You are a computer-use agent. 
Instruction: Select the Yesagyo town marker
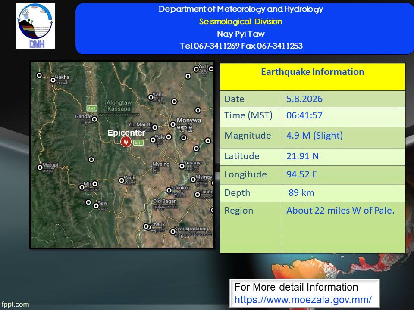pos(182,166)
